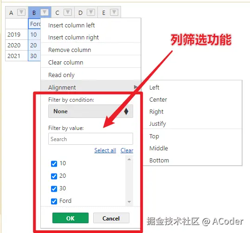Screen dimensions: 250x233
Task: Open the Alignment menu item
Action: [91, 87]
